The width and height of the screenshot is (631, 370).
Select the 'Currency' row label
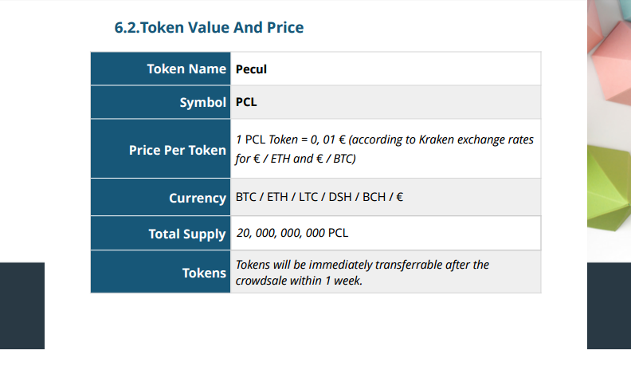click(x=161, y=197)
